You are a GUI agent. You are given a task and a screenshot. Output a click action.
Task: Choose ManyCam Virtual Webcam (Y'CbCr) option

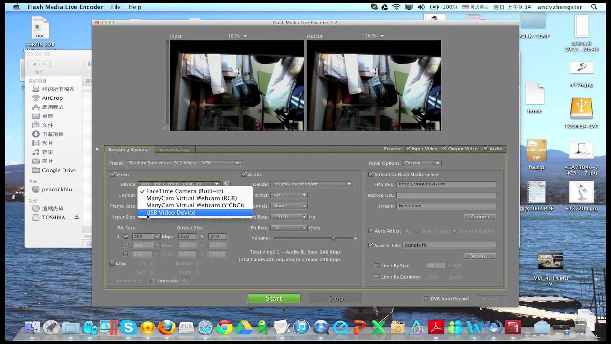tap(195, 205)
